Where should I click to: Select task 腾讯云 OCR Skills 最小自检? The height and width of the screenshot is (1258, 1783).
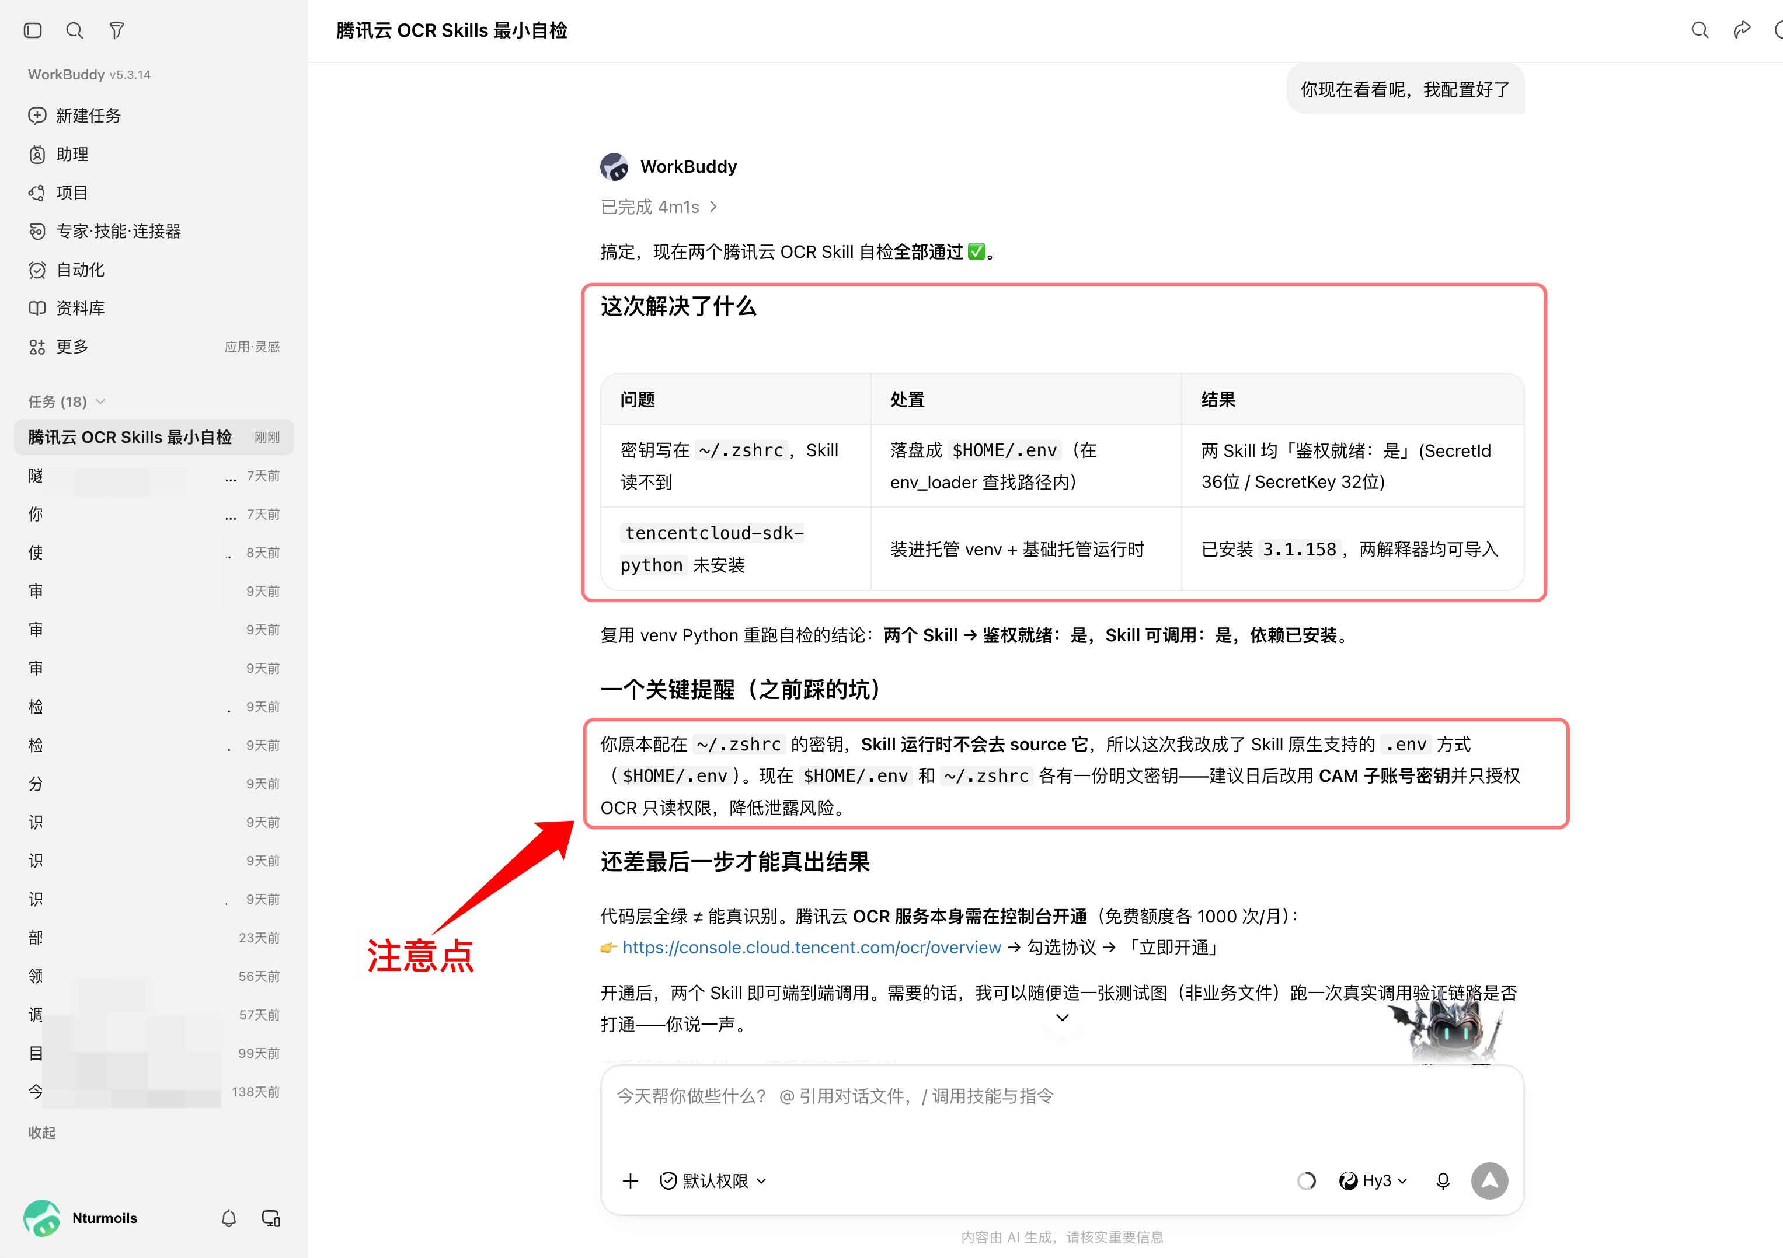click(154, 437)
